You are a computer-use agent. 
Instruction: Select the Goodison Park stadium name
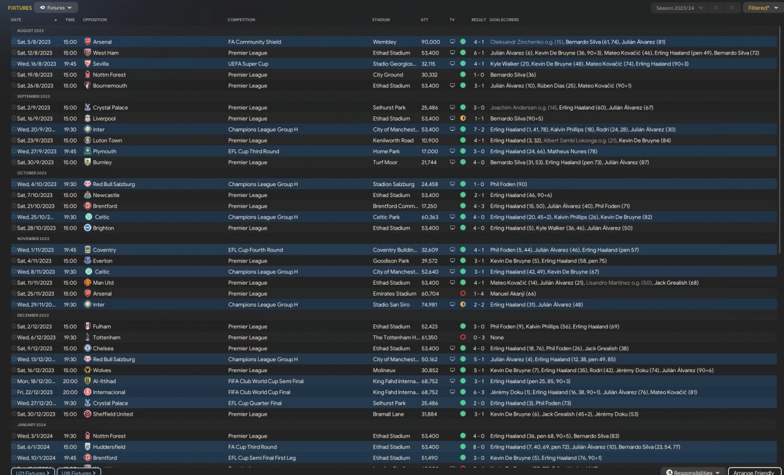(x=391, y=261)
